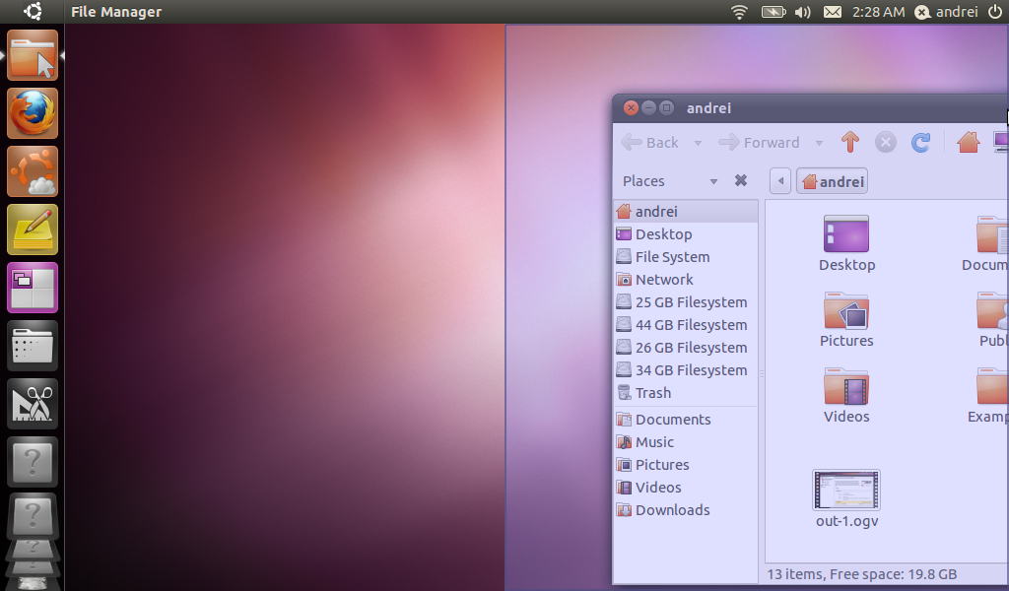Open 25 GB Filesystem in sidebar
This screenshot has height=591, width=1009.
pyautogui.click(x=686, y=302)
